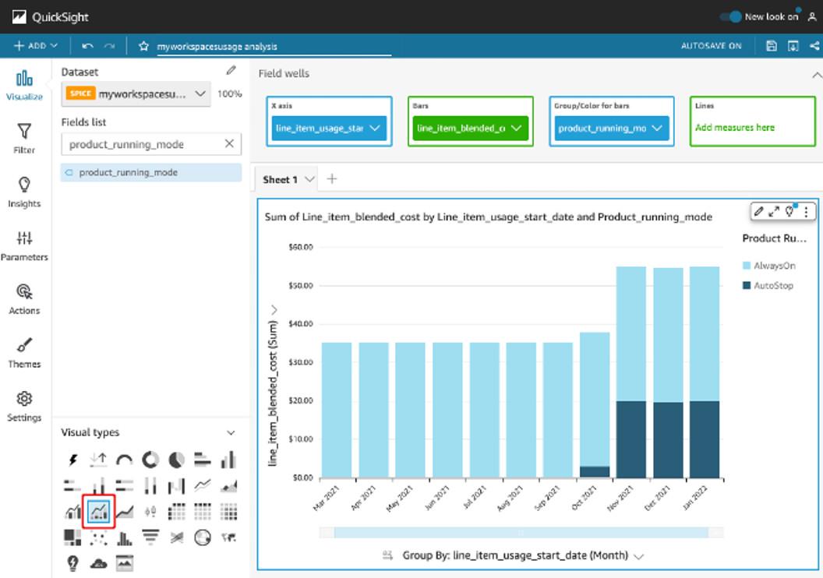Open the Actions sidebar tab
Screen dimensions: 823x578
tap(24, 299)
